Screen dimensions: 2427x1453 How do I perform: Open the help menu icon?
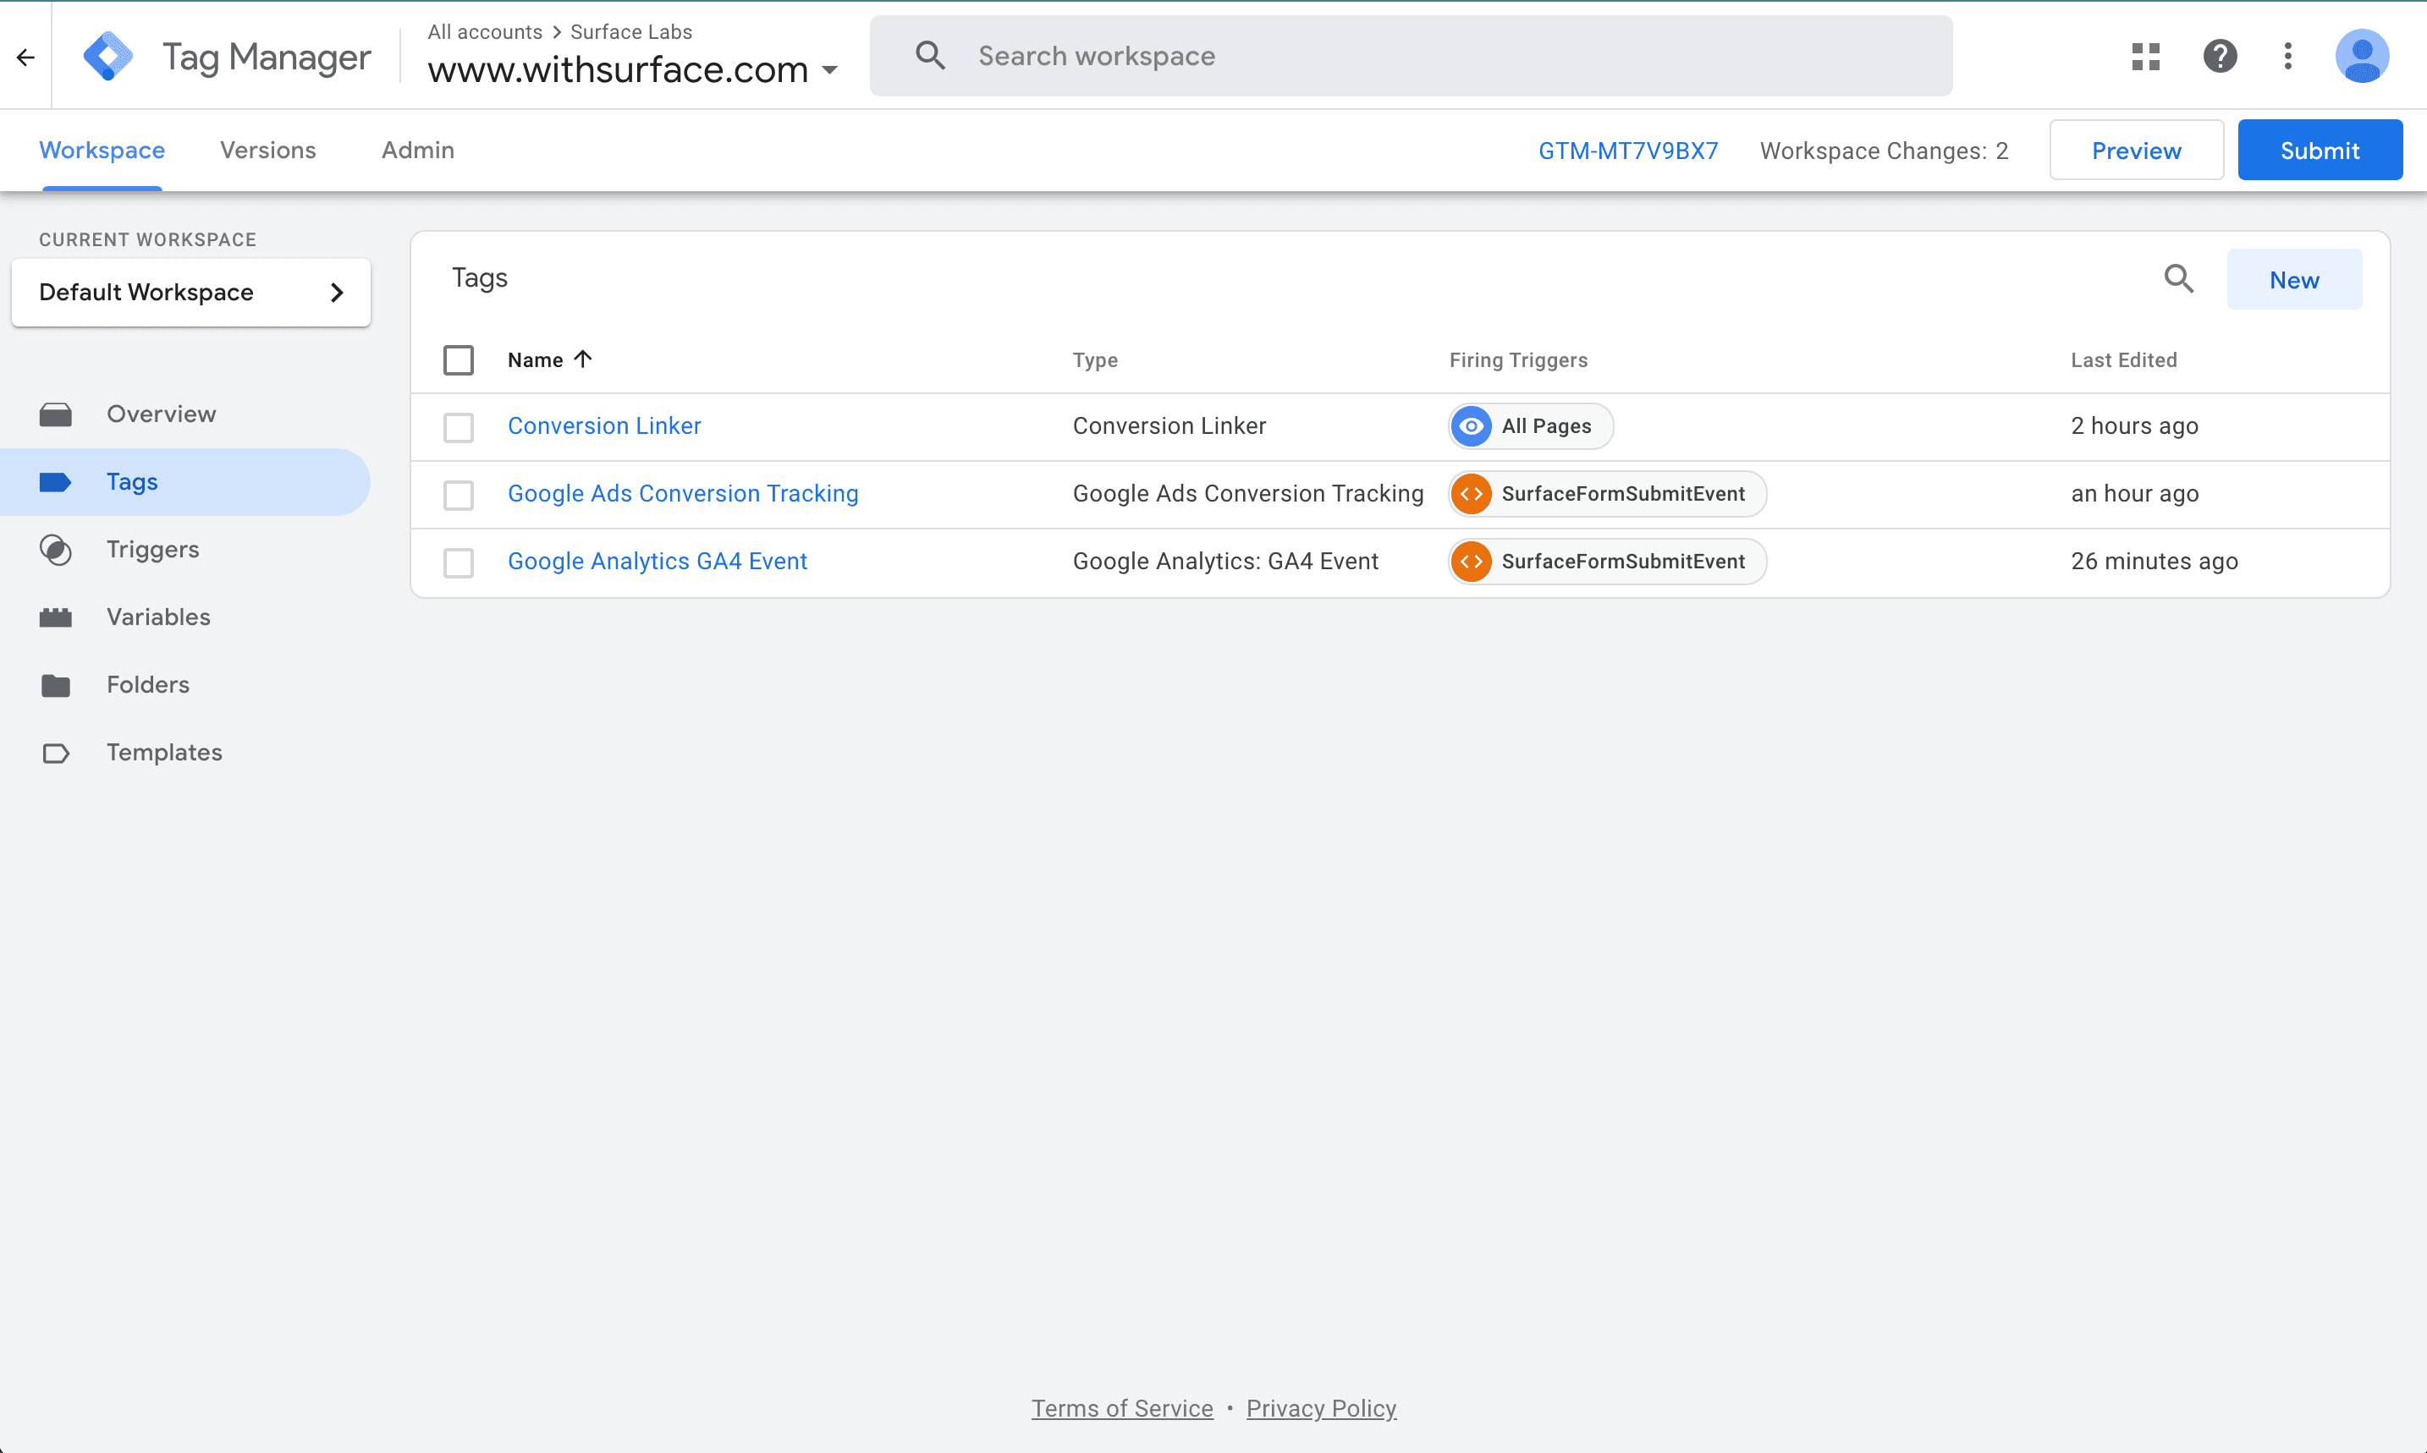point(2220,56)
